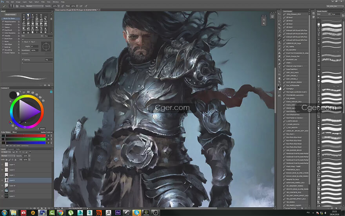
Task: Open the layer Fill arrow
Action: click(x=29, y=159)
